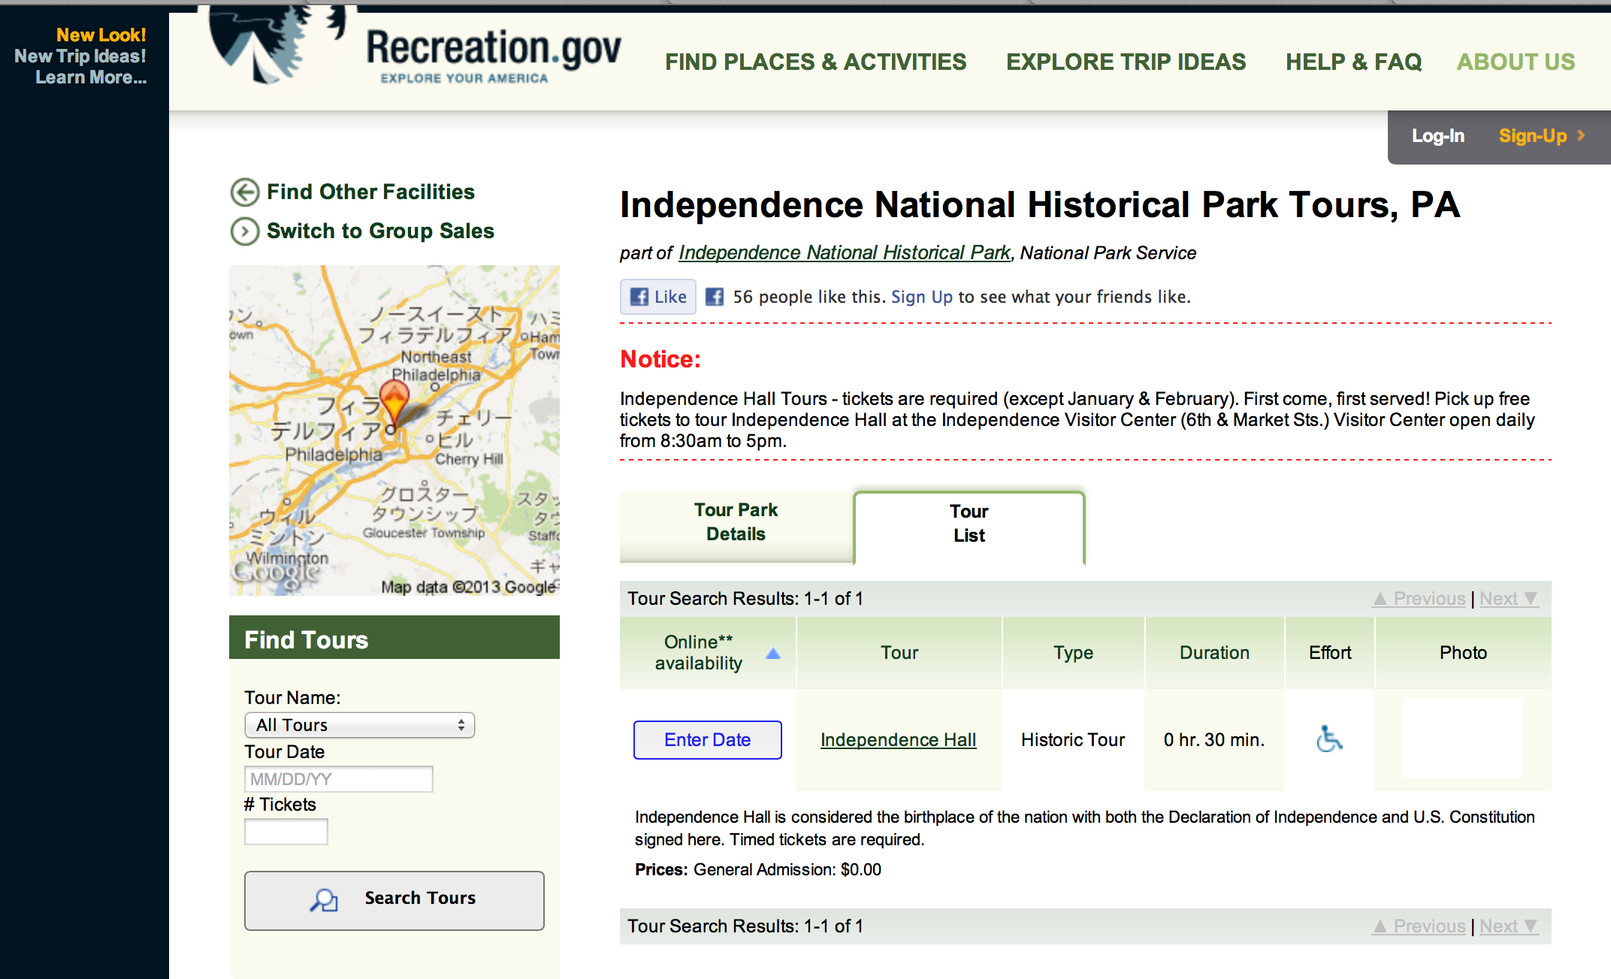
Task: Sort by Online availability arrow
Action: coord(773,654)
